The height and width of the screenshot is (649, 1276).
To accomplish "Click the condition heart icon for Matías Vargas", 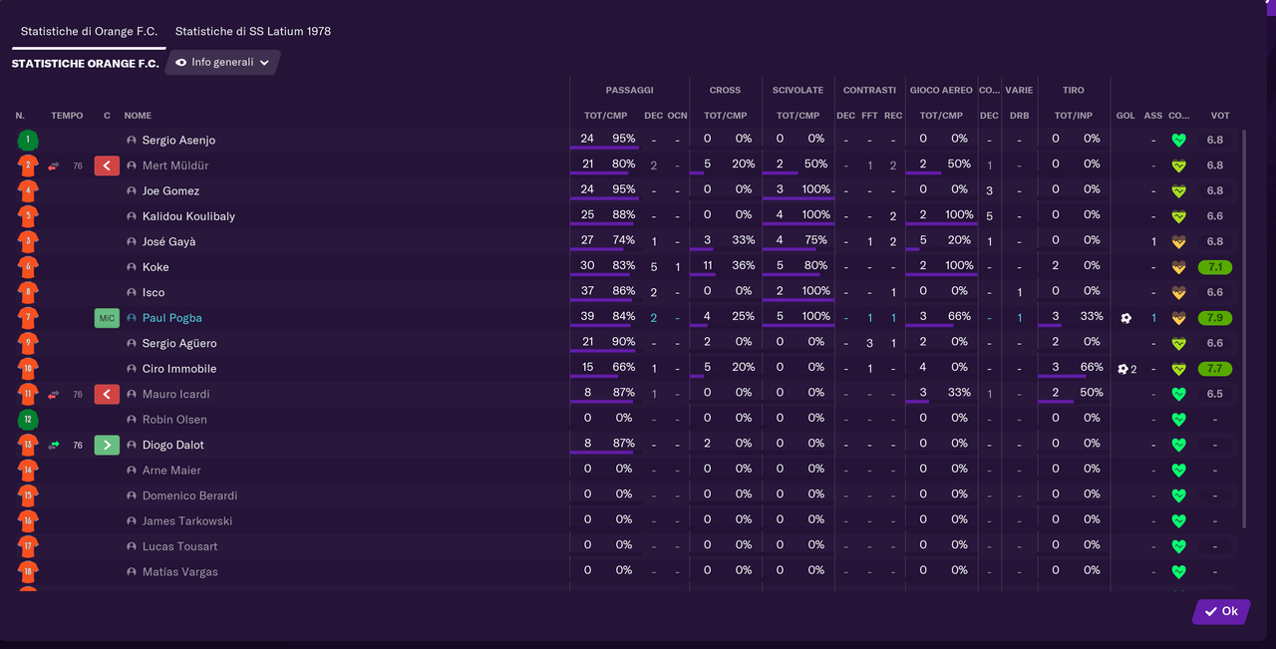I will click(x=1178, y=572).
